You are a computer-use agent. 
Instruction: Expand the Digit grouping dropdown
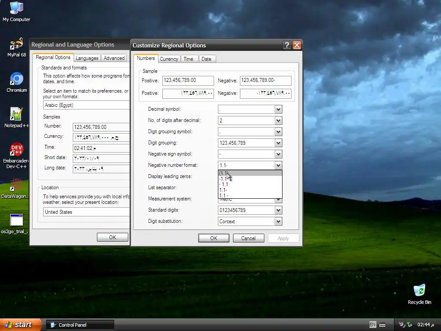click(278, 143)
